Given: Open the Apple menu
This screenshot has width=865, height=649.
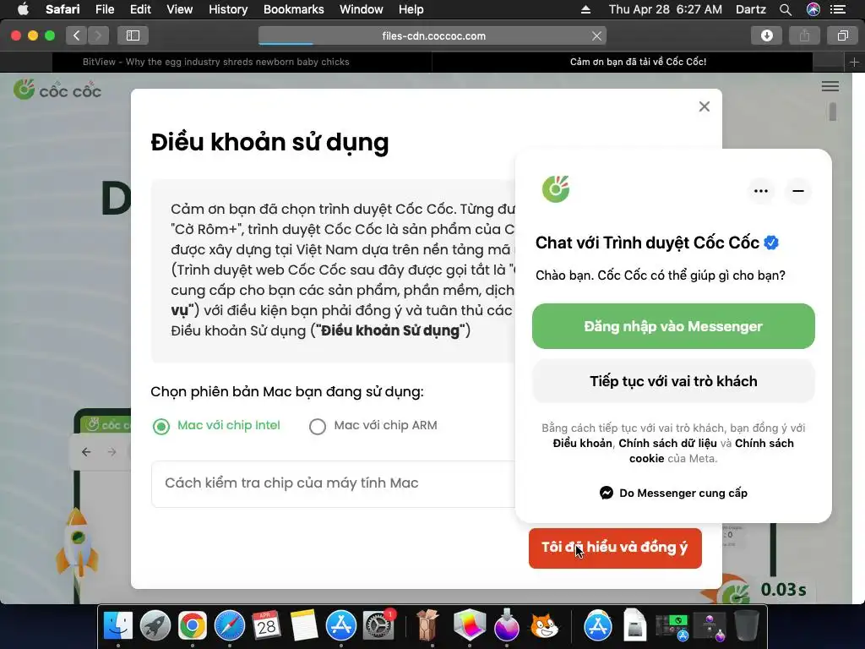Looking at the screenshot, I should [23, 9].
